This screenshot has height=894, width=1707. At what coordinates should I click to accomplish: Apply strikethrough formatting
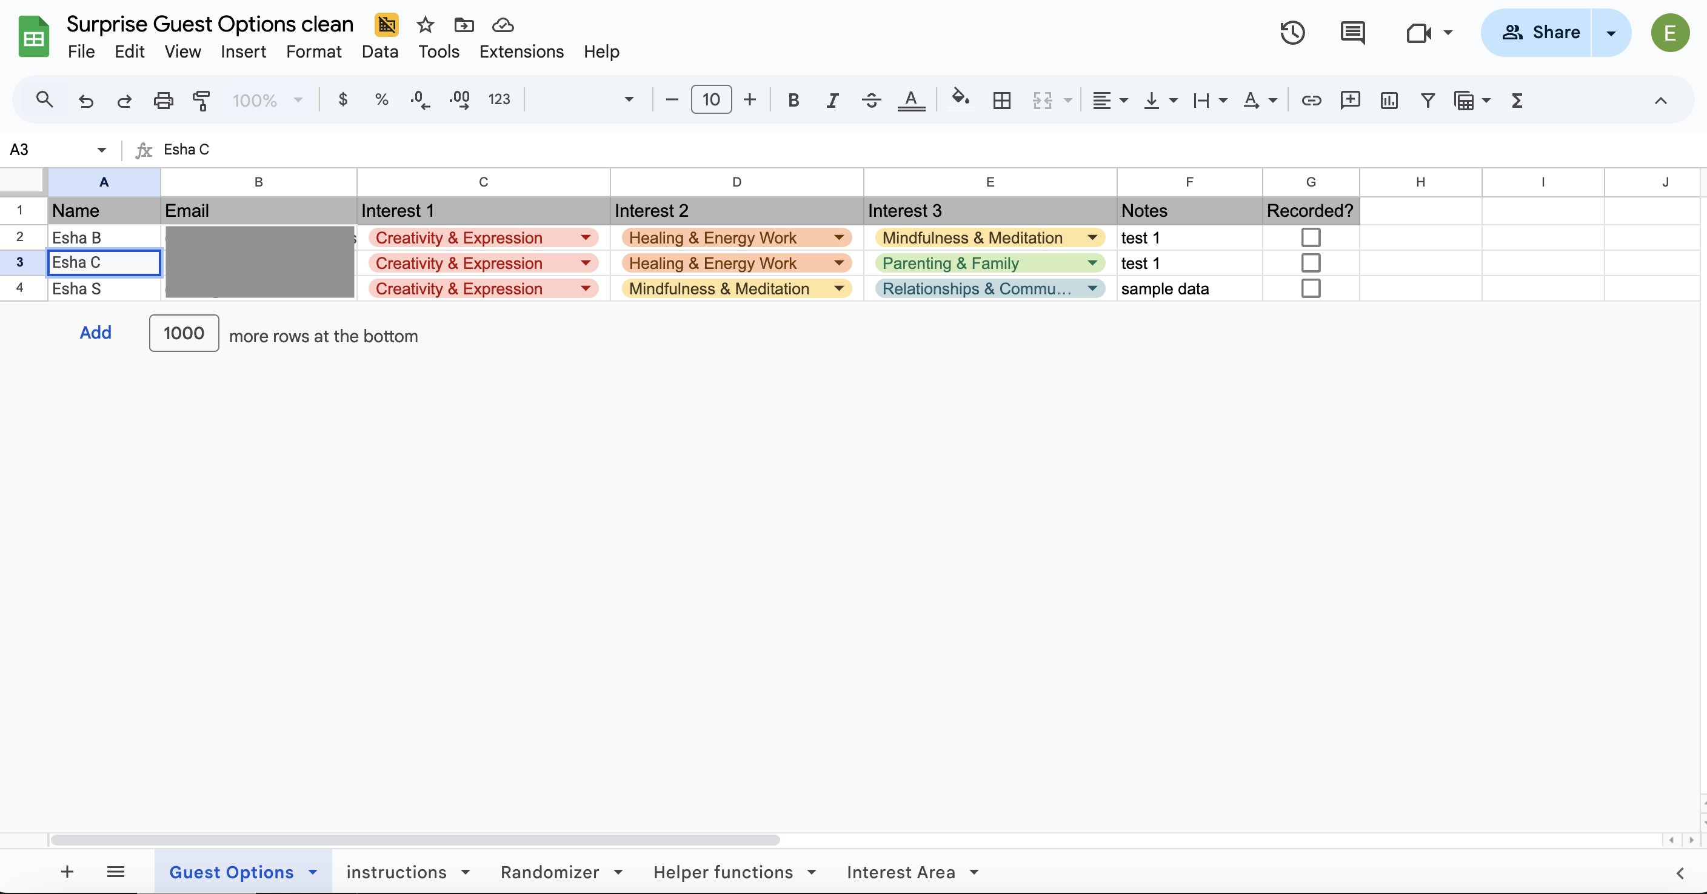pos(870,100)
